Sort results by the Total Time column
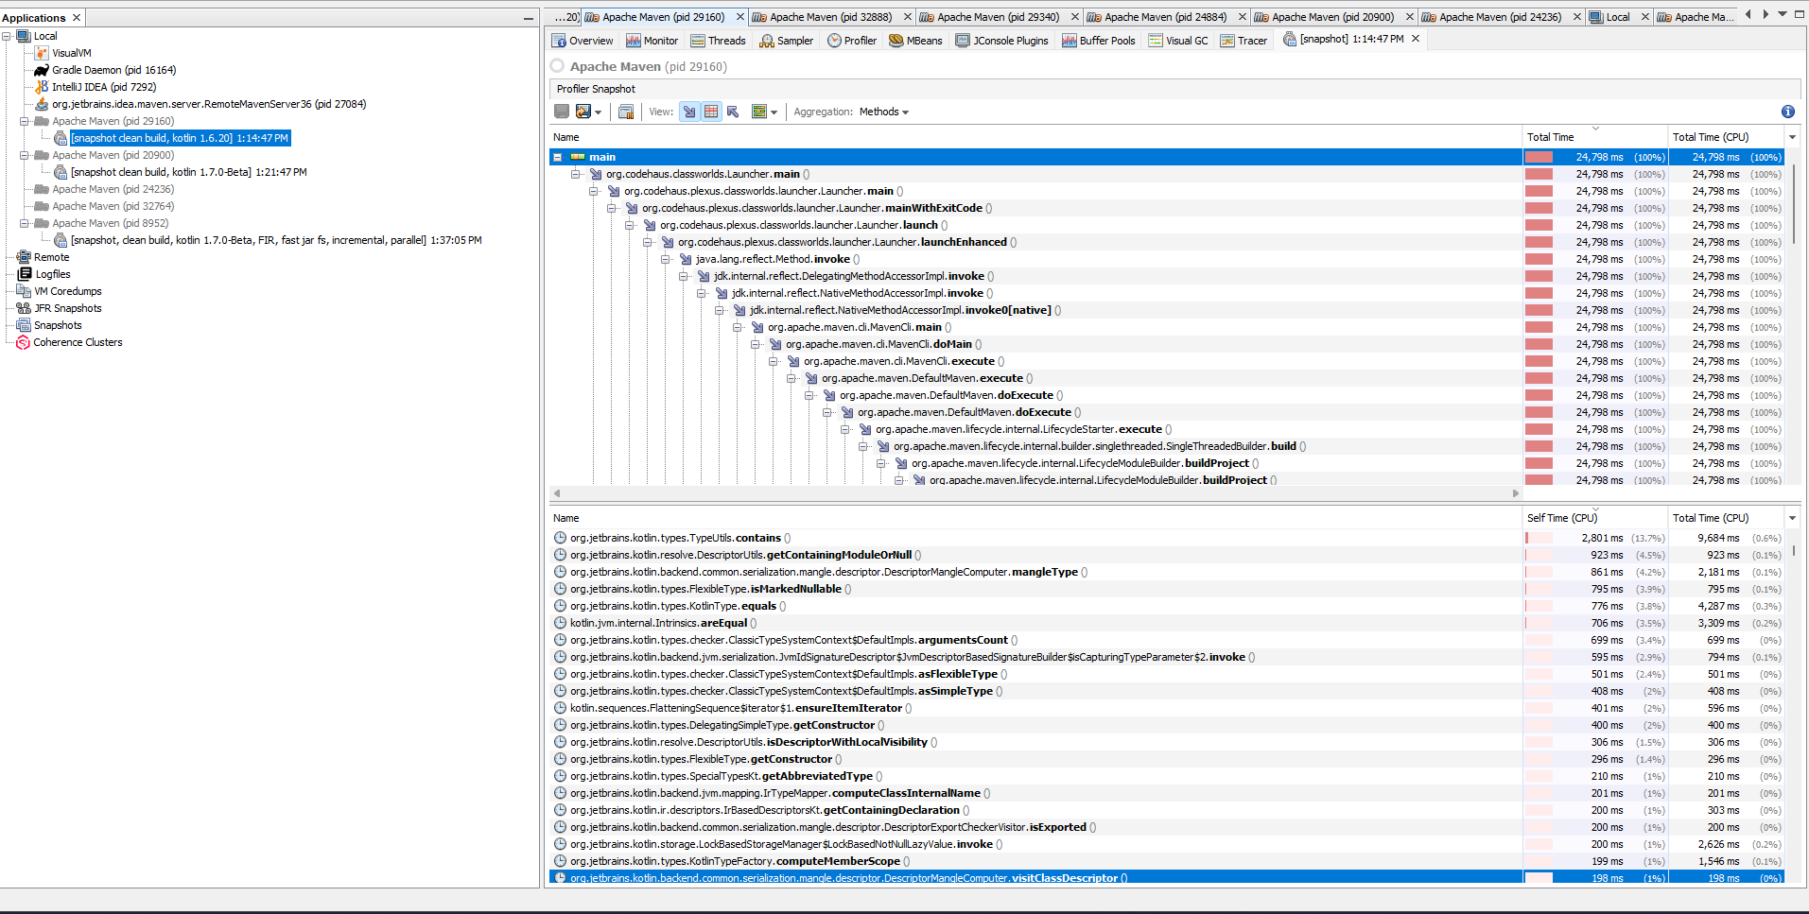Screen dimensions: 1809x914 point(1551,136)
